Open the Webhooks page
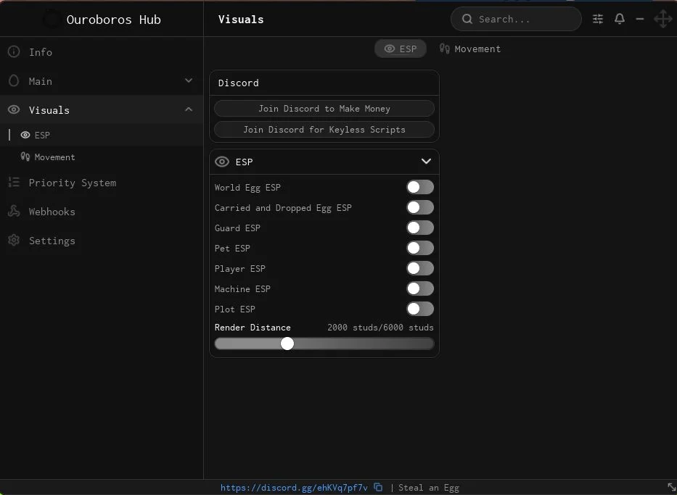The width and height of the screenshot is (677, 495). 102,212
